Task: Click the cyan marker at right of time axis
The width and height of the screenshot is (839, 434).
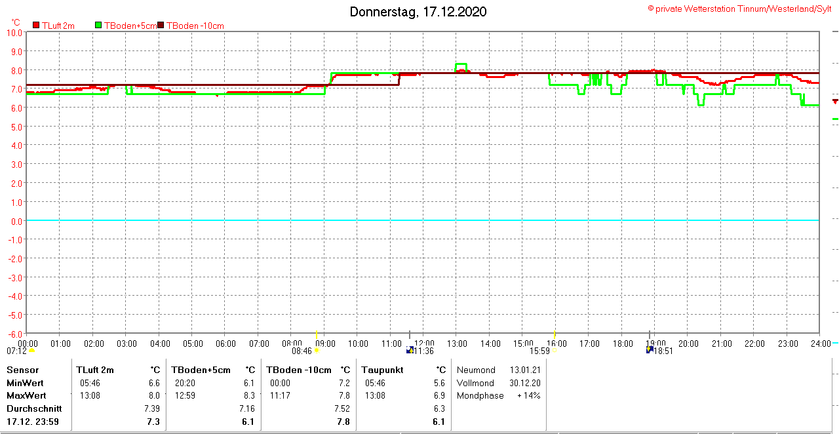Action: point(835,343)
